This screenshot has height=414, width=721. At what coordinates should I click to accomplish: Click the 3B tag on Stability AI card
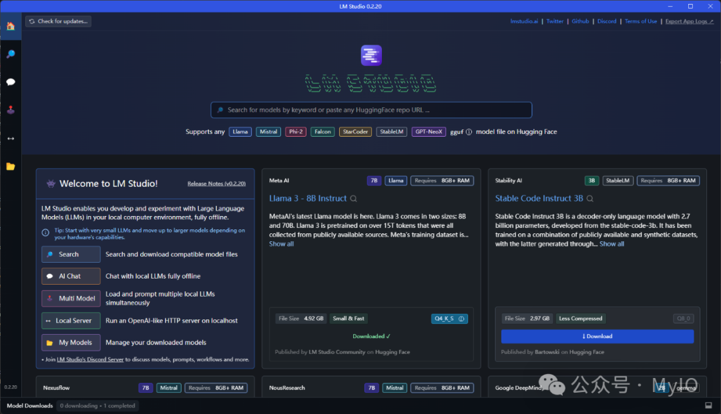[x=591, y=181]
